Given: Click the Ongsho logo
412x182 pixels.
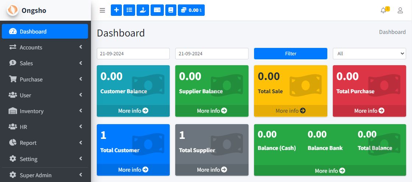Looking at the screenshot, I should 13,10.
